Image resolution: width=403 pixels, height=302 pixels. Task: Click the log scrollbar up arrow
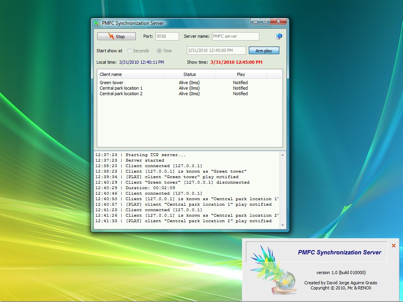coord(283,155)
